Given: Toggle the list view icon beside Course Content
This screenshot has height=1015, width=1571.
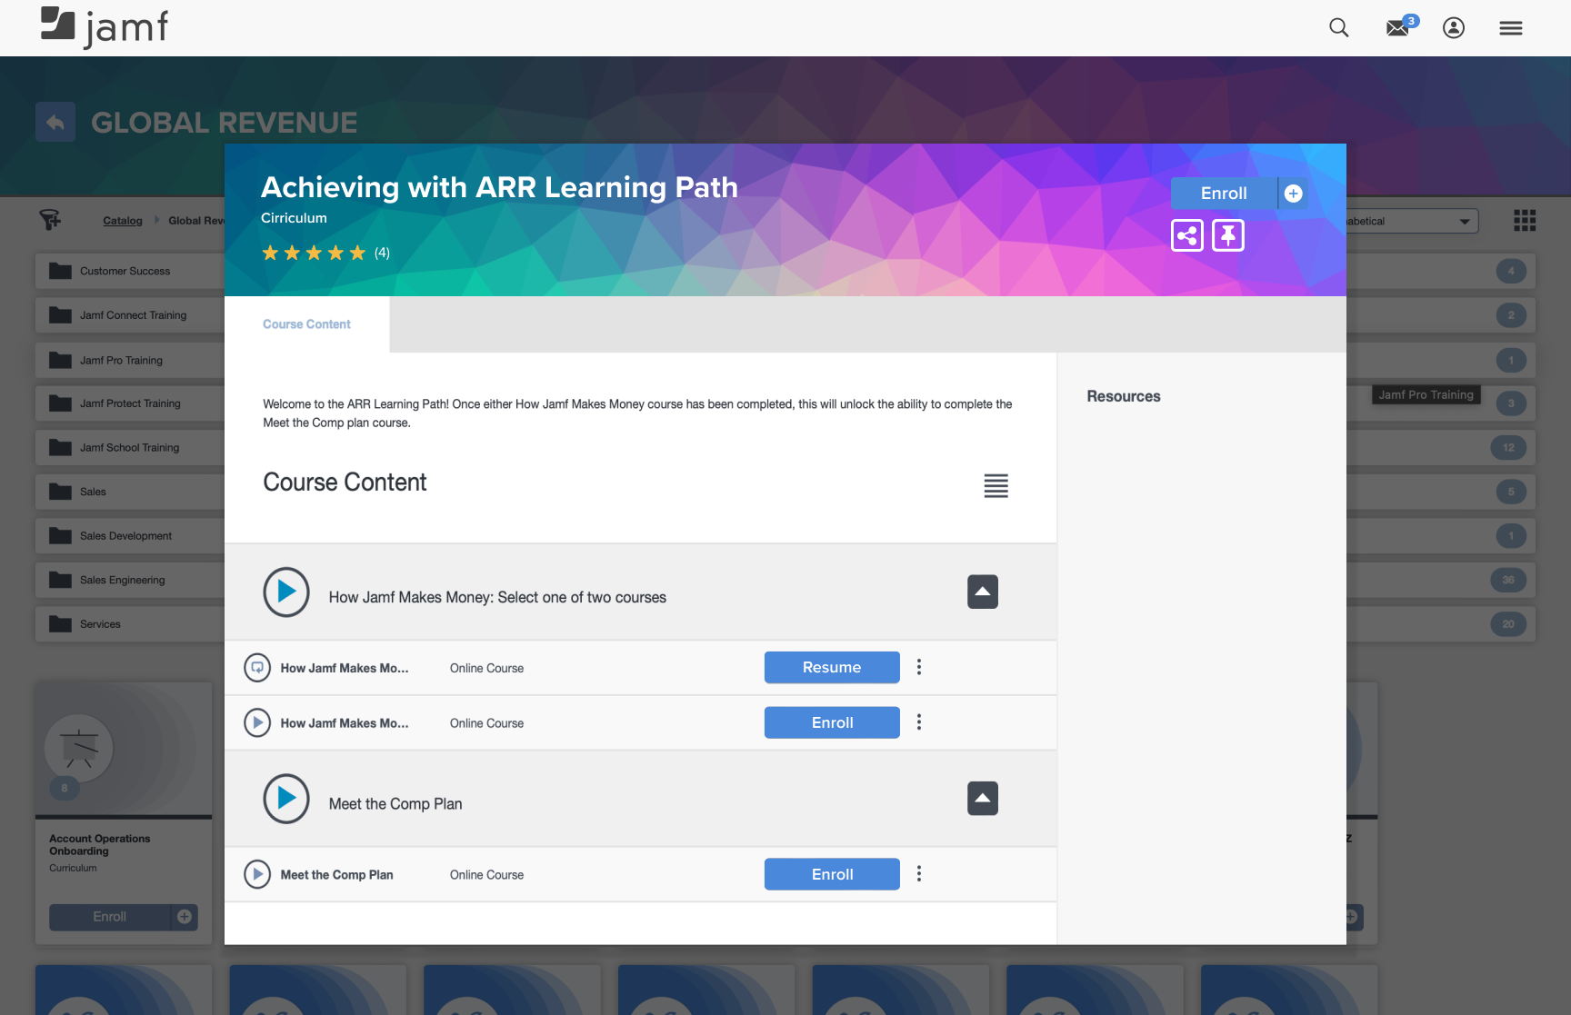Looking at the screenshot, I should 996,486.
